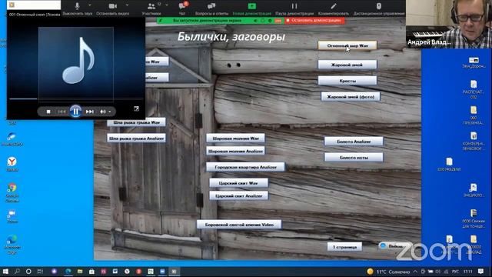
Task: Open the 'Болото ноты' button
Action: pyautogui.click(x=354, y=157)
